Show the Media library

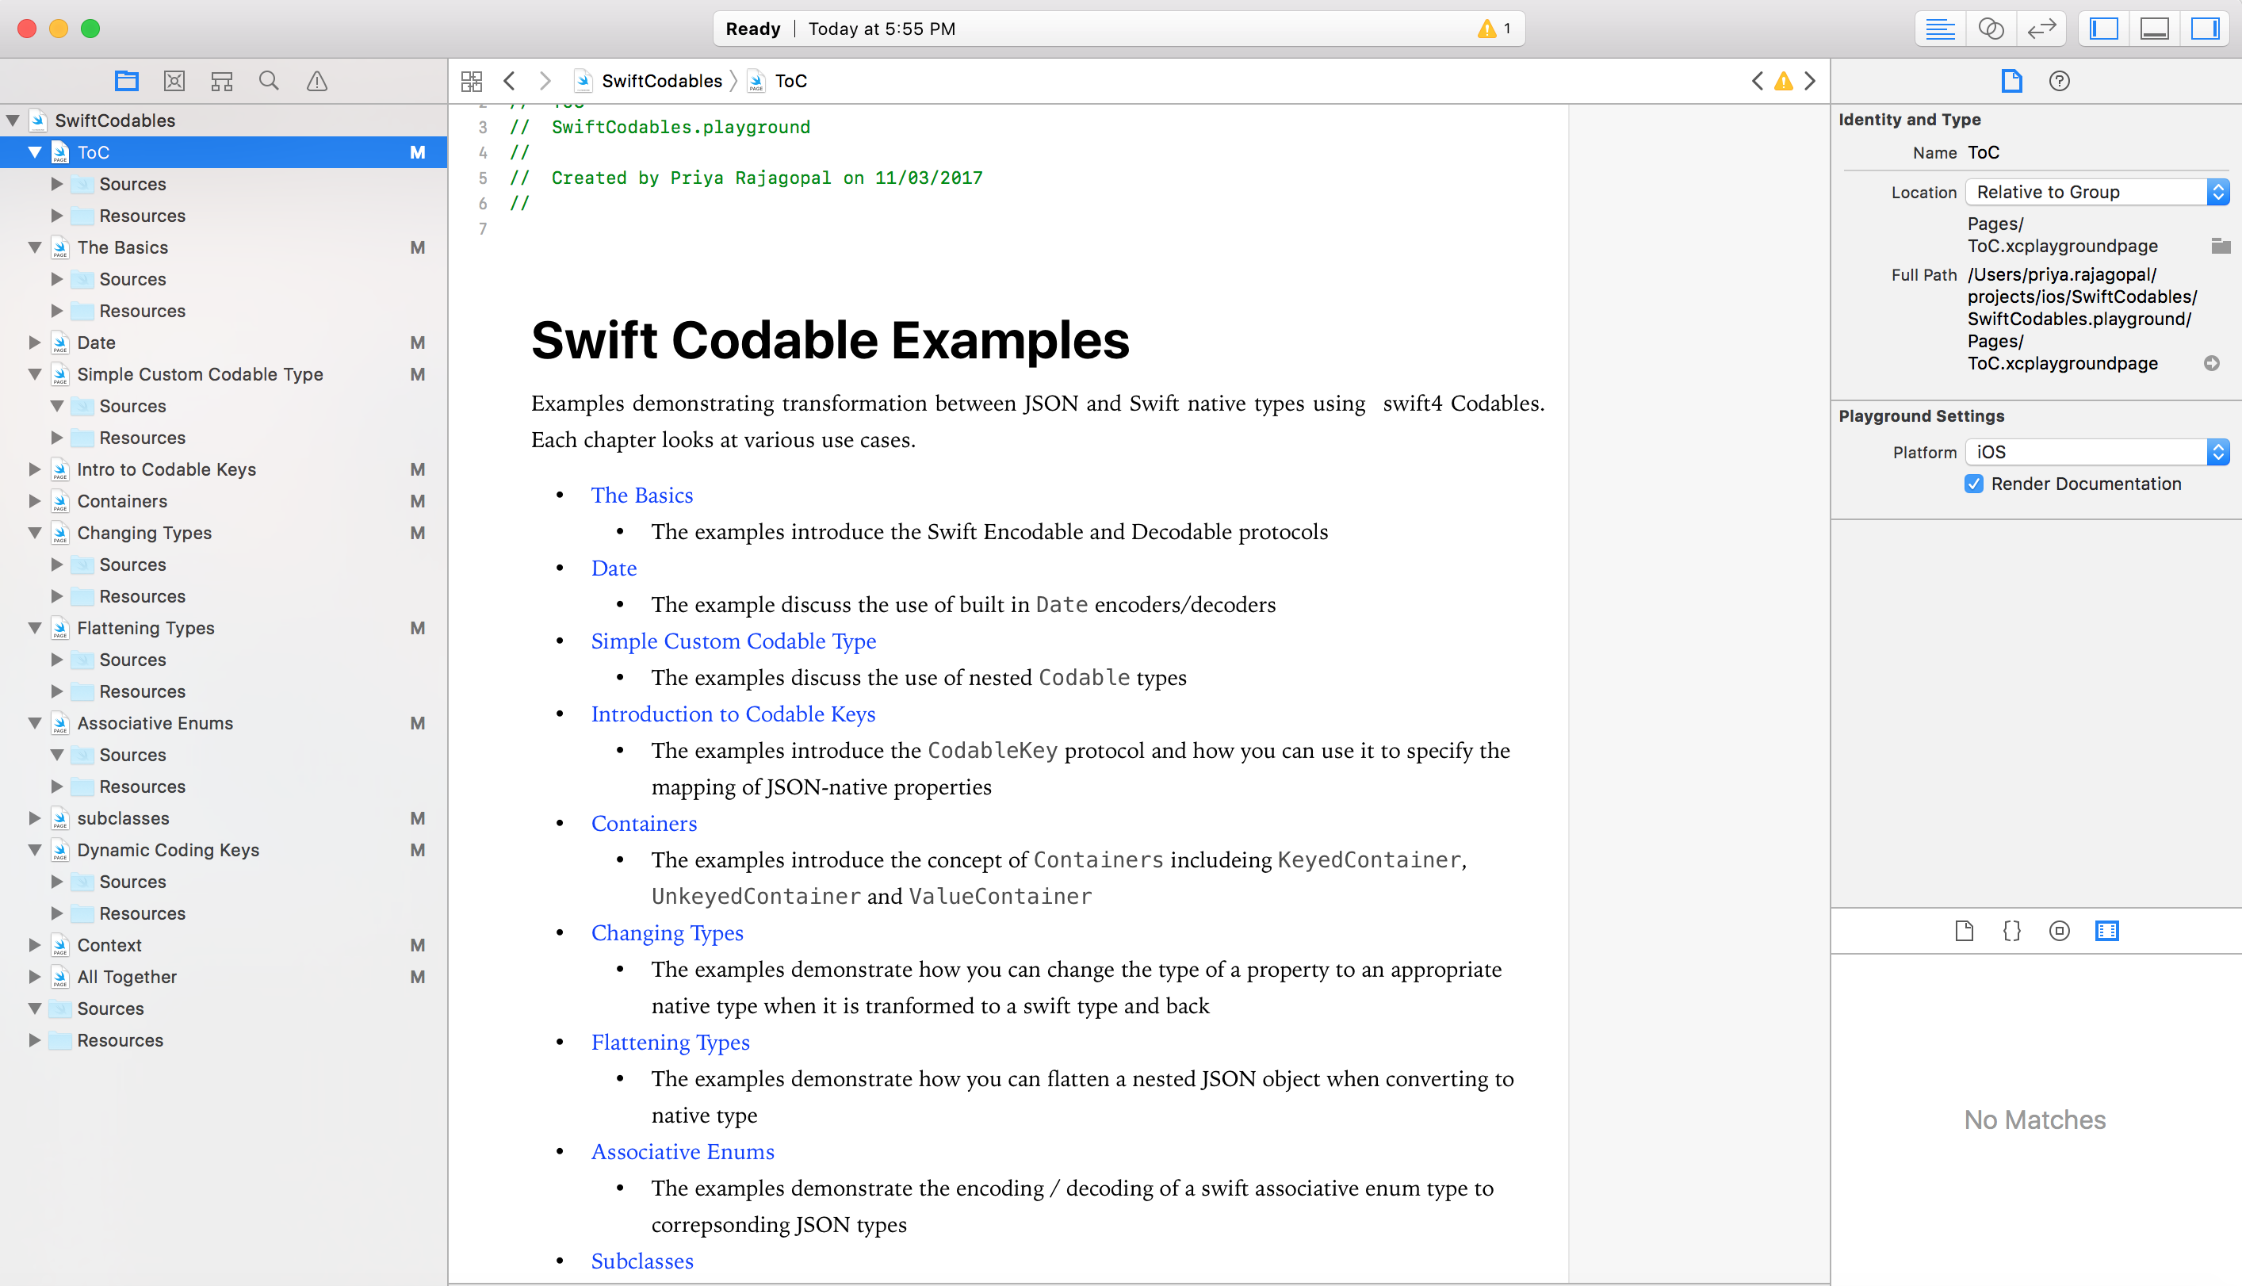pyautogui.click(x=2107, y=931)
